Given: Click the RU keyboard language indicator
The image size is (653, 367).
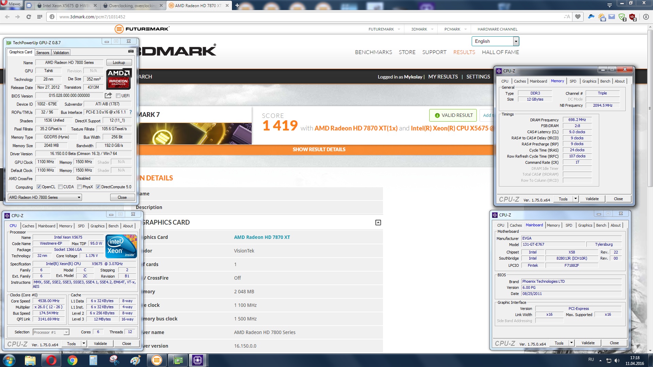Looking at the screenshot, I should coord(591,360).
